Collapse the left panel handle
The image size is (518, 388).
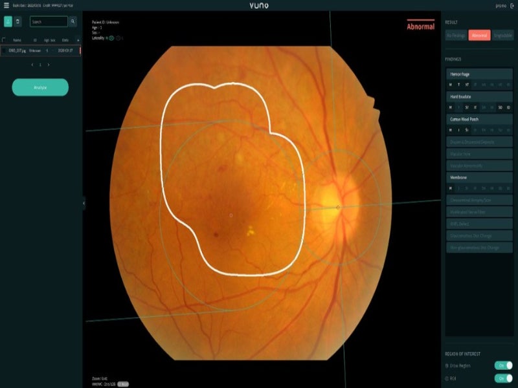[84, 203]
